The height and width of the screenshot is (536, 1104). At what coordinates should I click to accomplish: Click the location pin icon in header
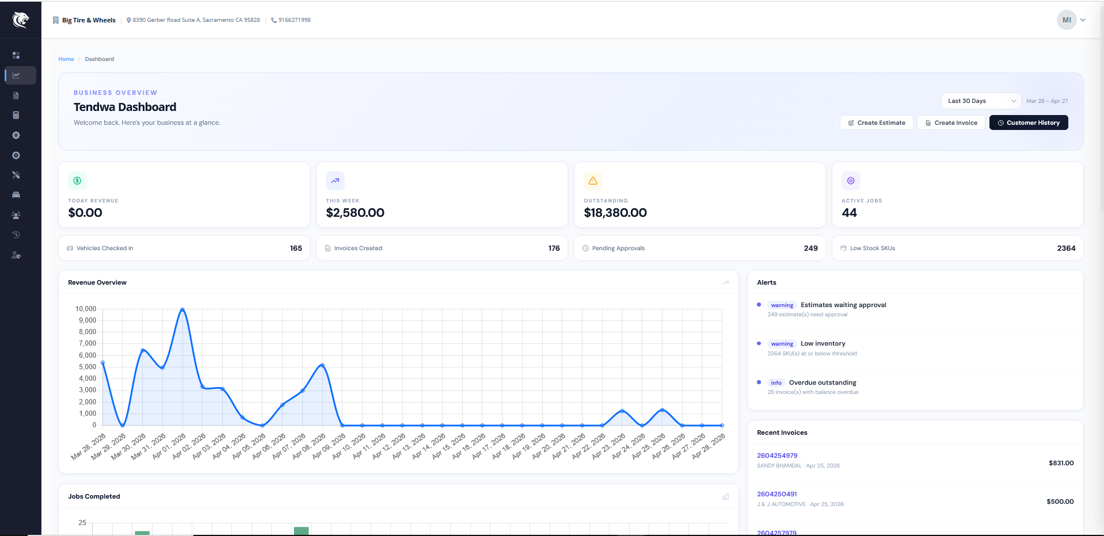(129, 20)
